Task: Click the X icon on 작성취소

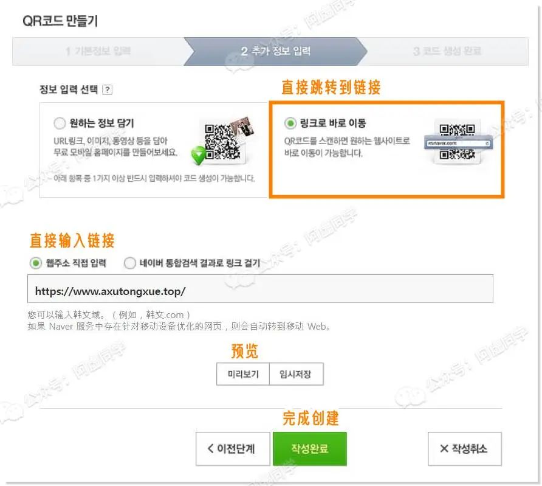Action: pyautogui.click(x=444, y=449)
